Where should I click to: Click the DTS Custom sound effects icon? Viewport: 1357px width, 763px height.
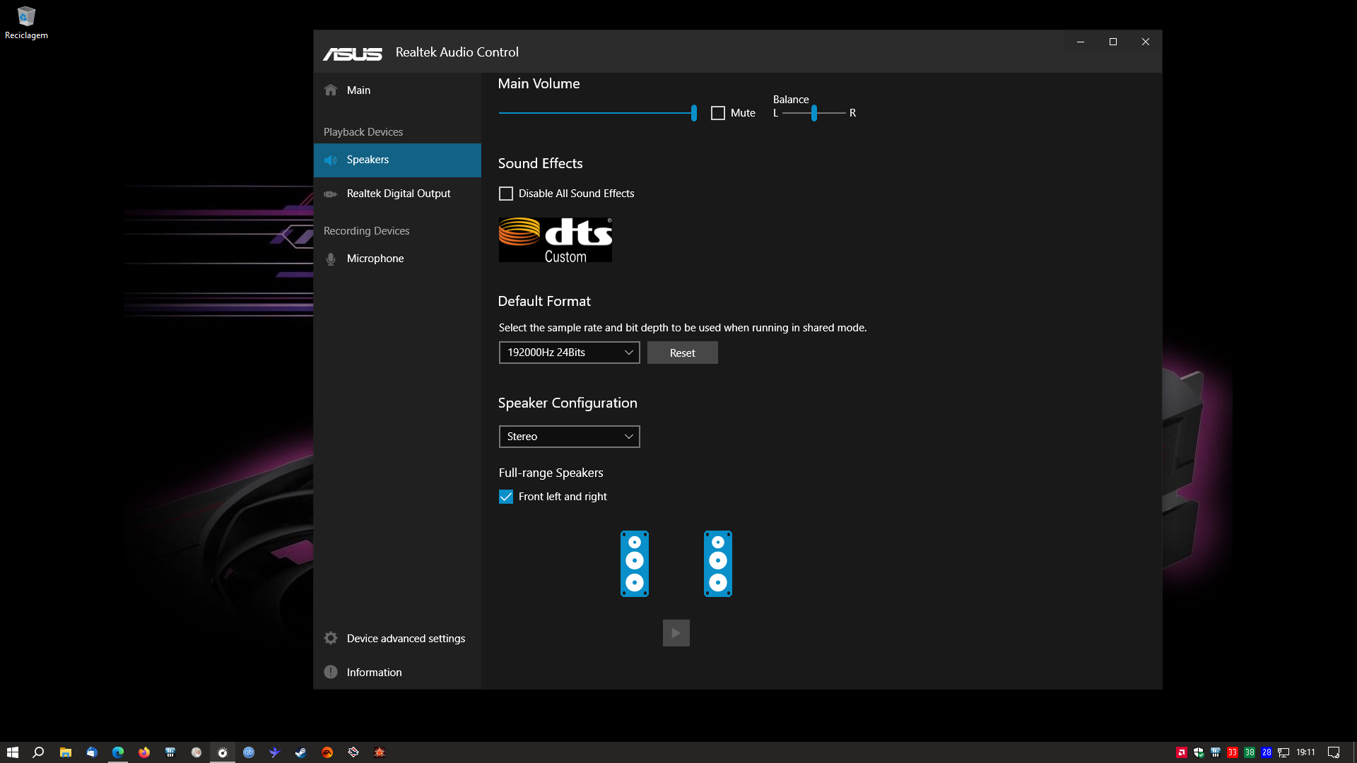(x=556, y=239)
